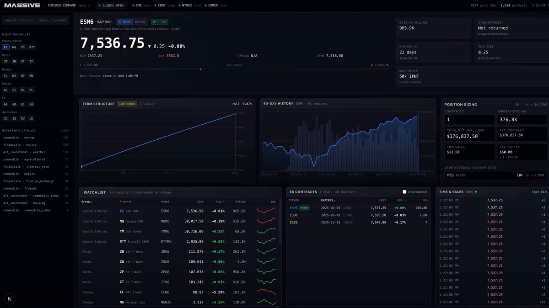This screenshot has width=549, height=308.
Task: Open alt_investment · weather catalog entry
Action: [36, 152]
